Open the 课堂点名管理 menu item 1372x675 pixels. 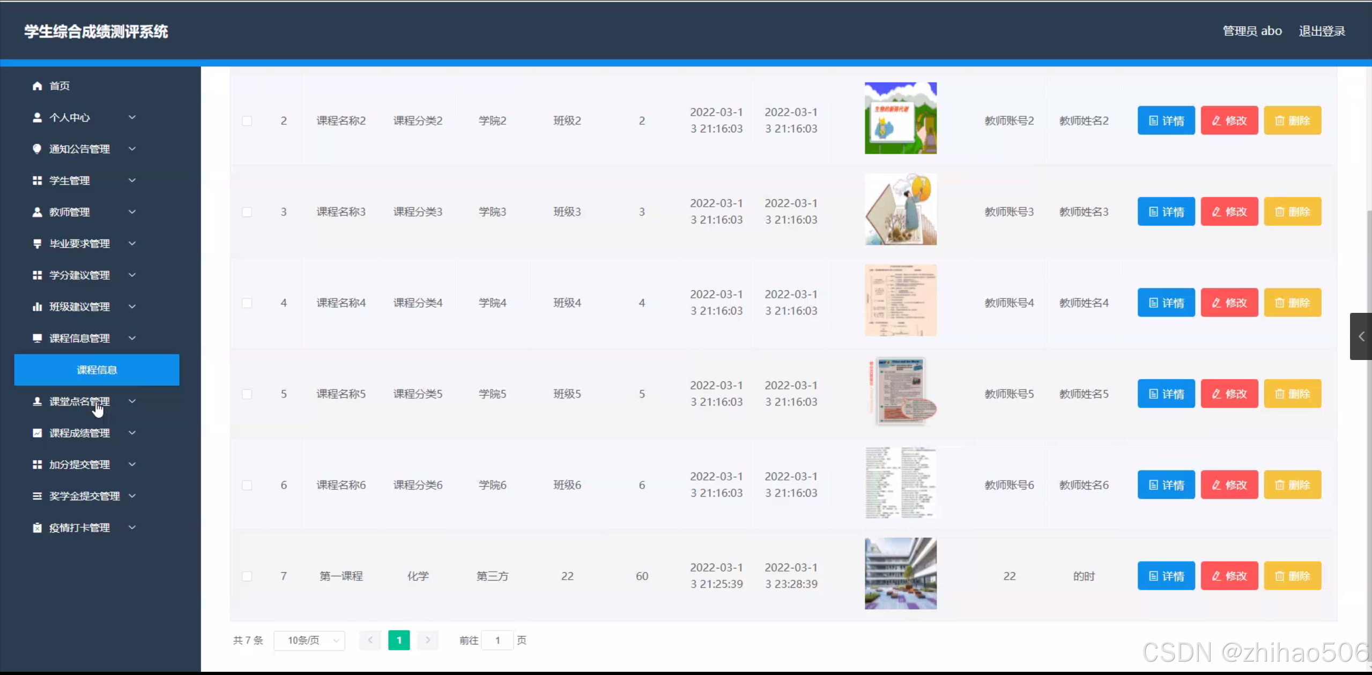click(x=79, y=401)
